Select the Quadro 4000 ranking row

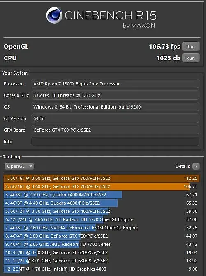(102, 203)
